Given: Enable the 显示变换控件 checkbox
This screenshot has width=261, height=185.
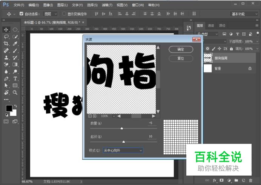Looking at the screenshot, I should [64, 14].
